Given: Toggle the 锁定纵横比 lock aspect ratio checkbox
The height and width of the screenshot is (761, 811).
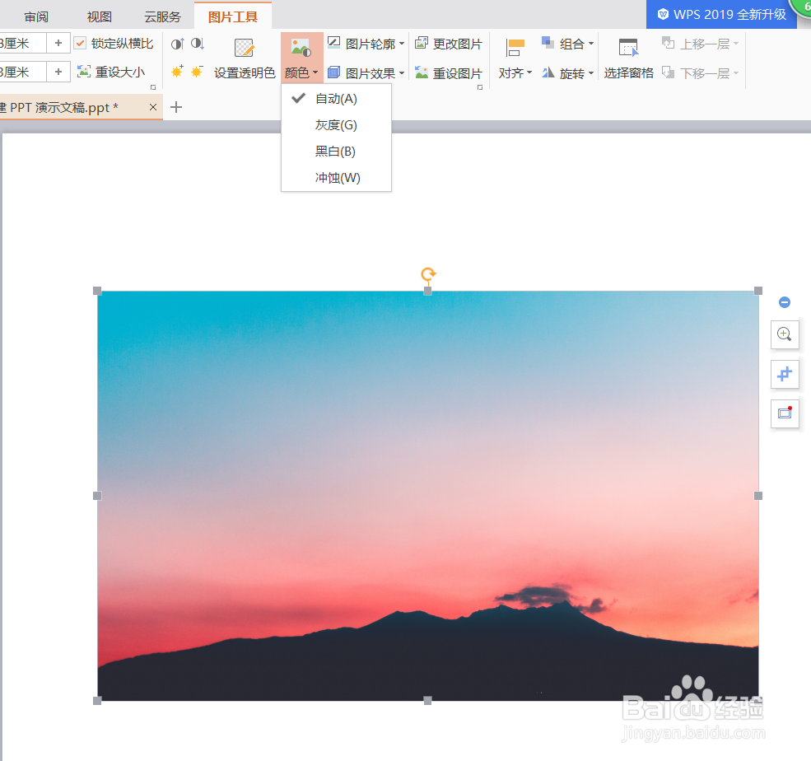Looking at the screenshot, I should click(80, 44).
